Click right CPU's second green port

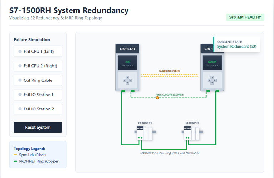click(217, 91)
